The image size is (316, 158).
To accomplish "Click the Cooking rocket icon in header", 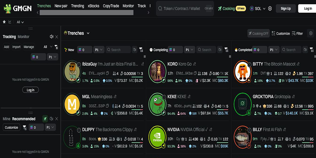I will (220, 8).
